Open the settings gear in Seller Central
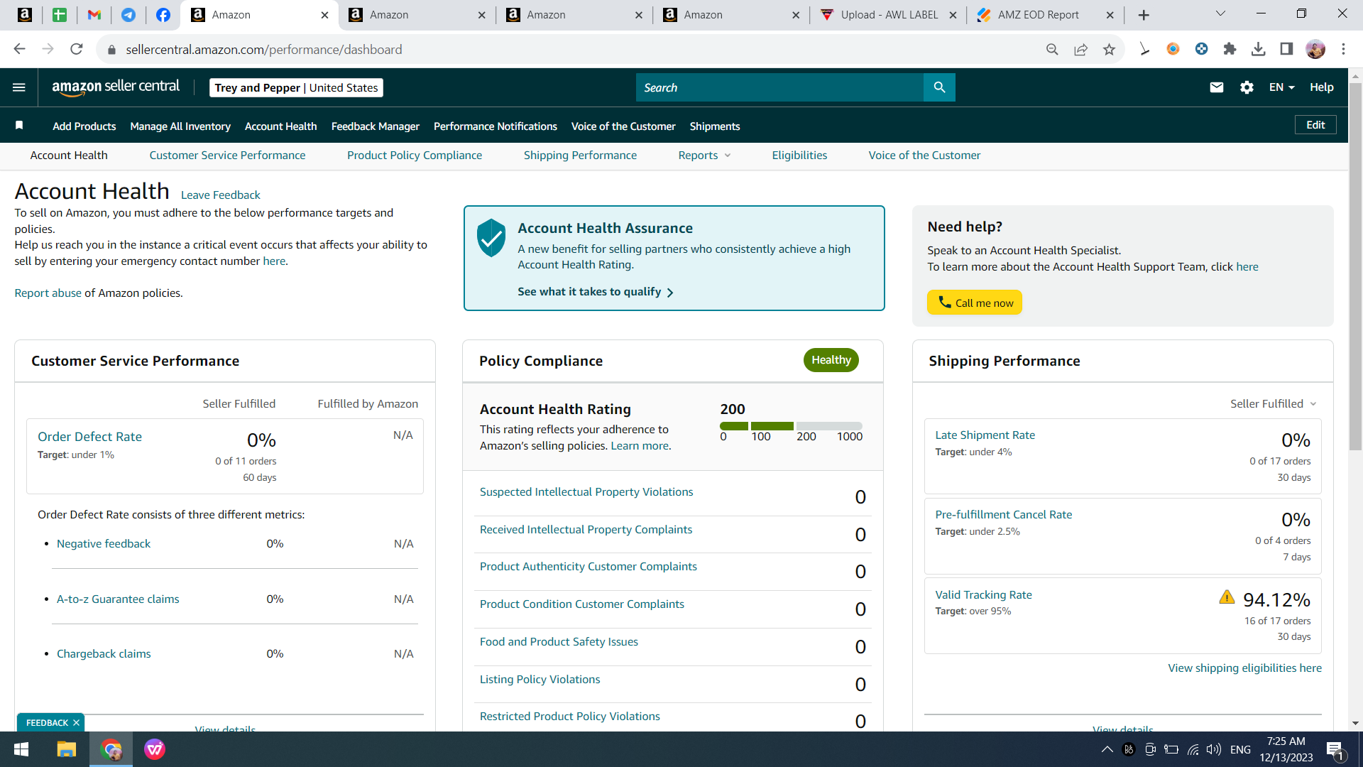This screenshot has width=1363, height=767. (x=1247, y=87)
